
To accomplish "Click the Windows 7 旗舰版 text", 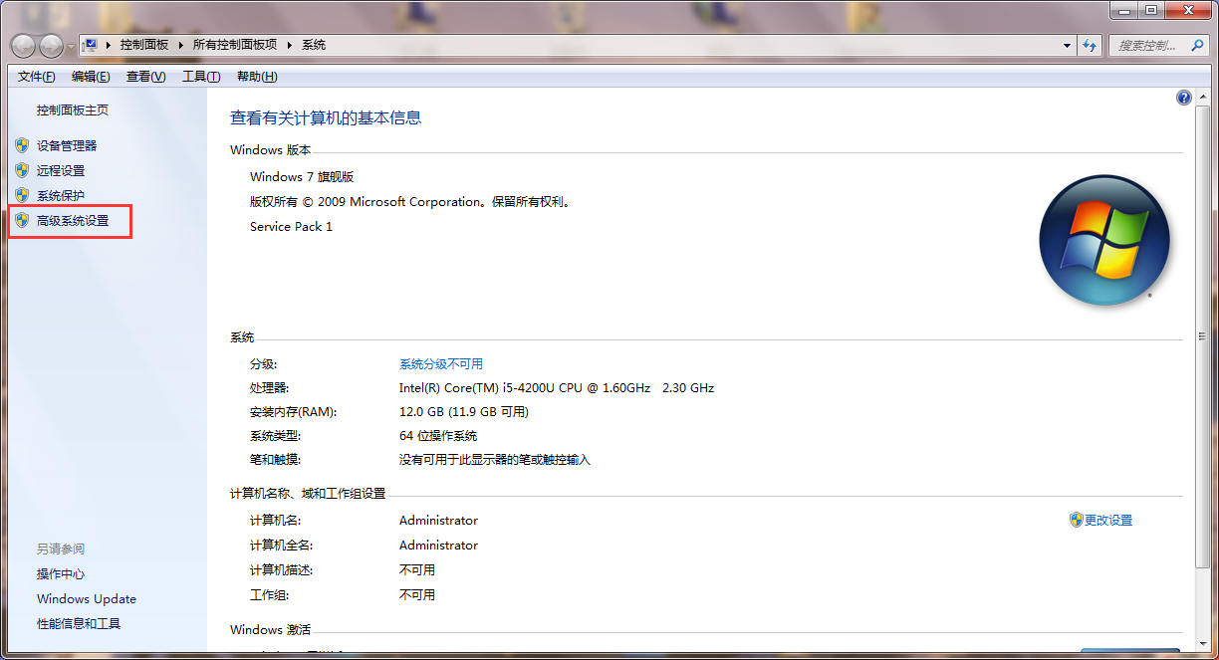I will click(x=302, y=177).
